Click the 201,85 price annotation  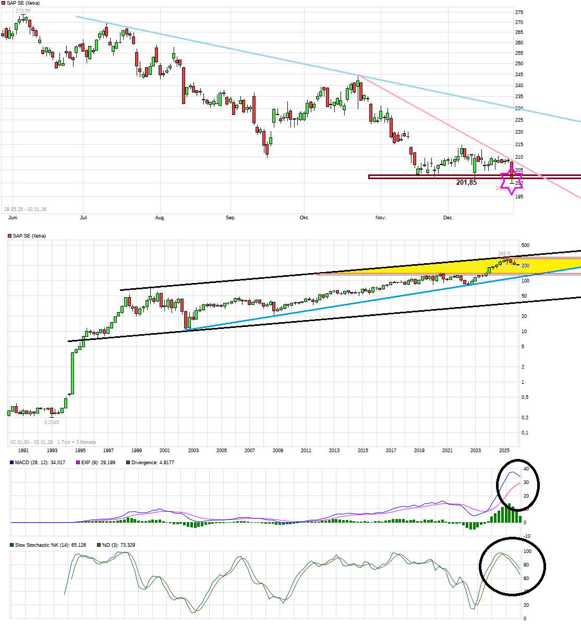pos(466,182)
